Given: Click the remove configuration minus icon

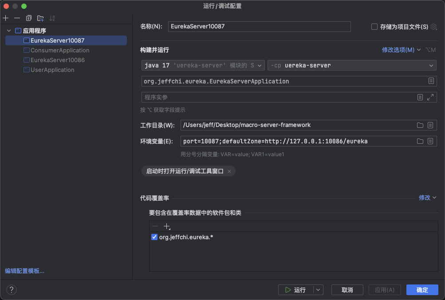Looking at the screenshot, I should (17, 18).
